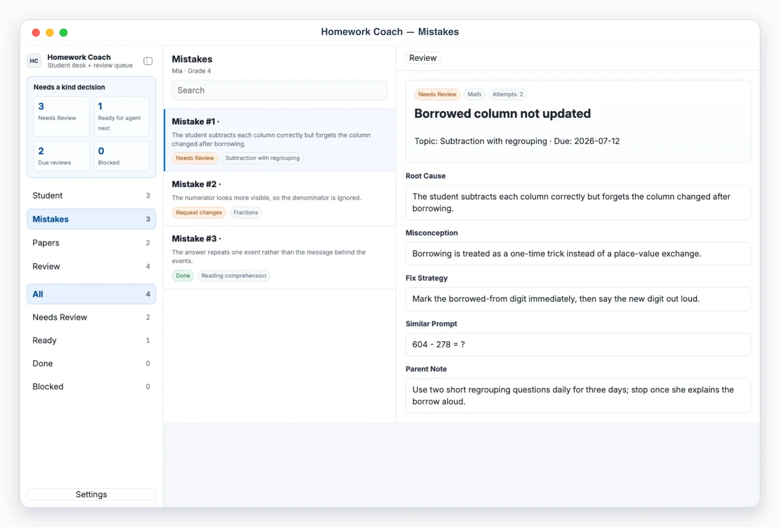The height and width of the screenshot is (527, 780).
Task: Open the Ready for agent next card
Action: tap(122, 116)
